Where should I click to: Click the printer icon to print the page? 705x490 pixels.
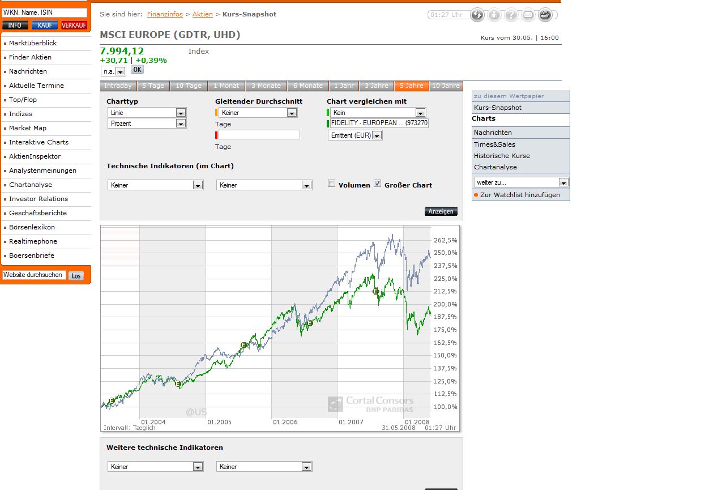[545, 15]
